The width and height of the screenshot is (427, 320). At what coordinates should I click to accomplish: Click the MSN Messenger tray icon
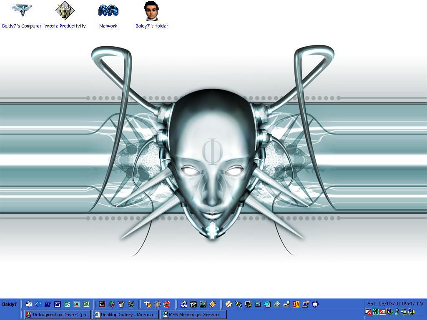[397, 312]
